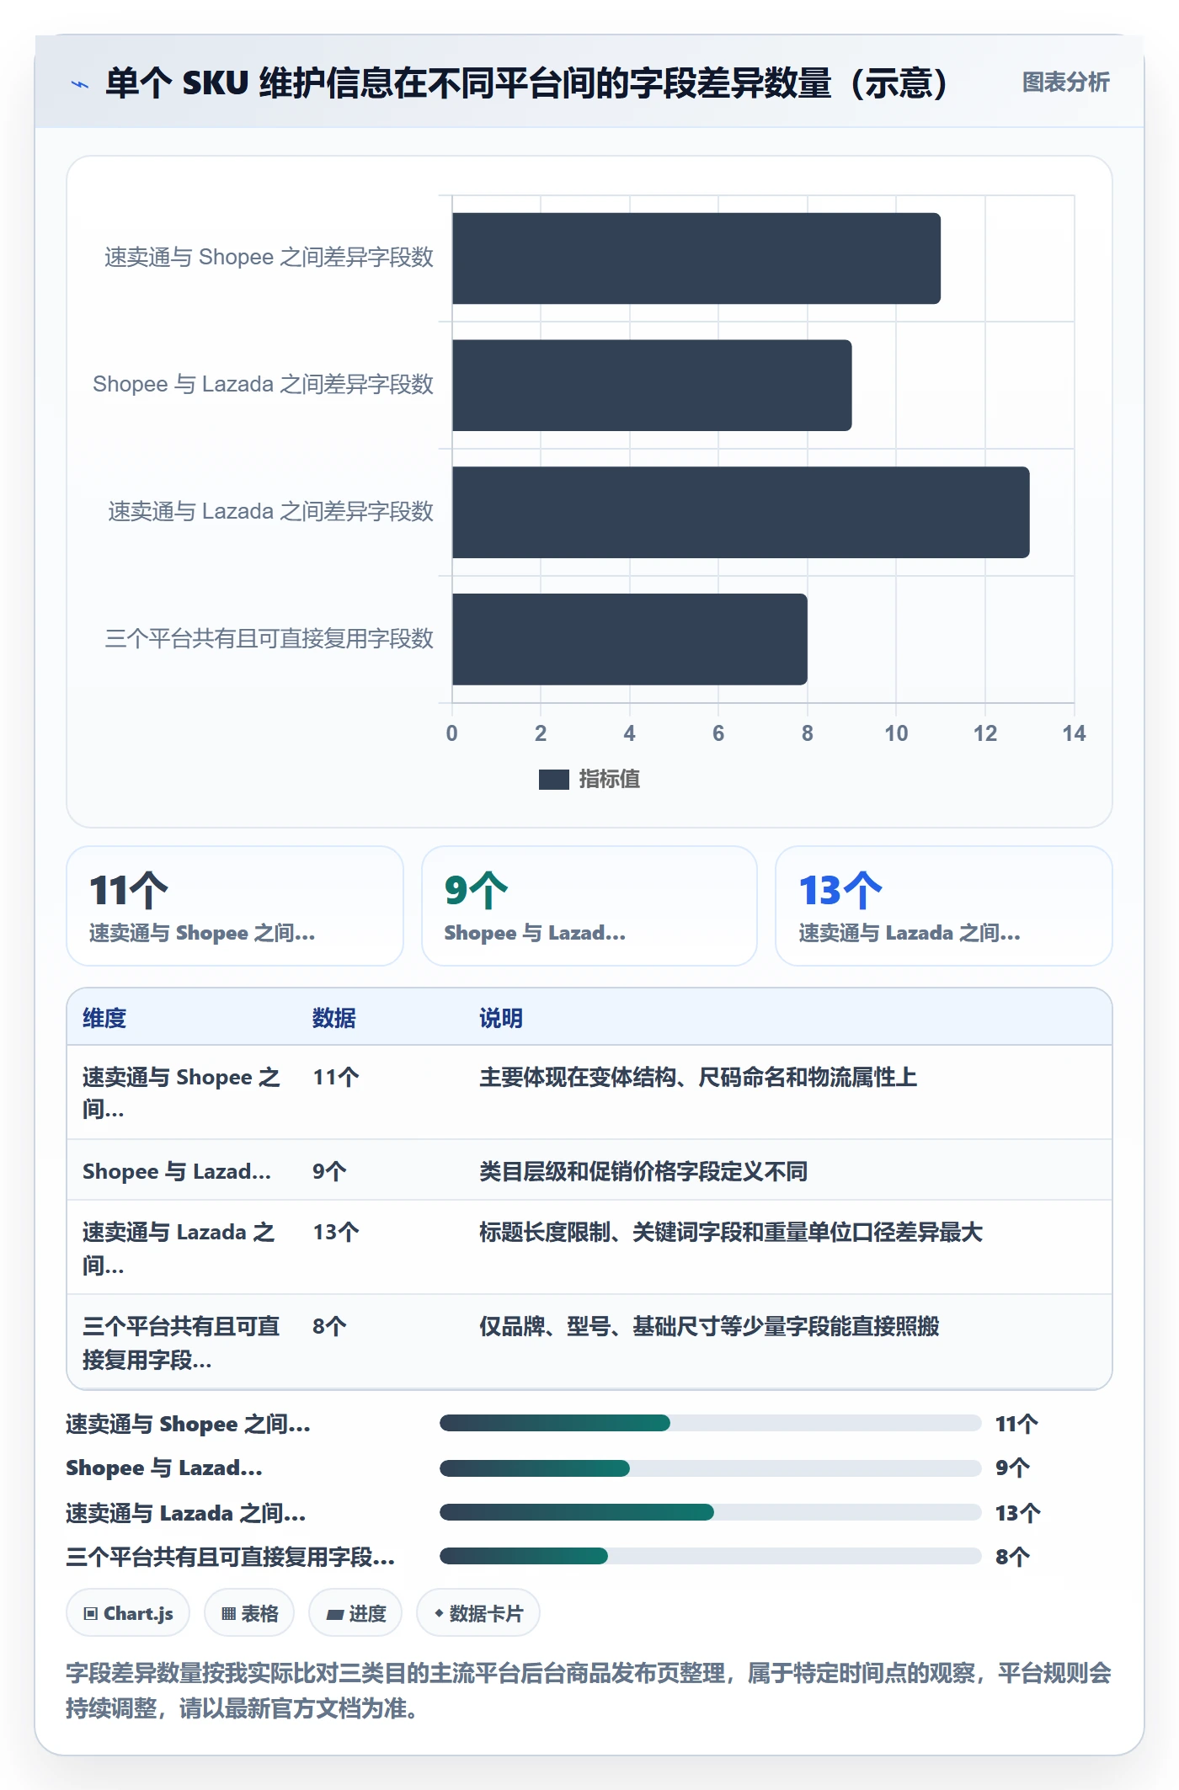
Task: Select the 表格 chip
Action: (249, 1613)
